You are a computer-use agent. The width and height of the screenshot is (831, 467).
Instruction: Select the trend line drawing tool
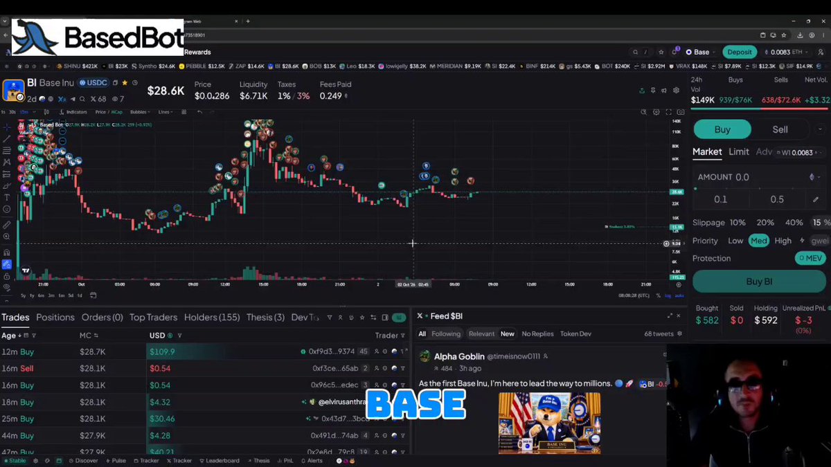(7, 139)
